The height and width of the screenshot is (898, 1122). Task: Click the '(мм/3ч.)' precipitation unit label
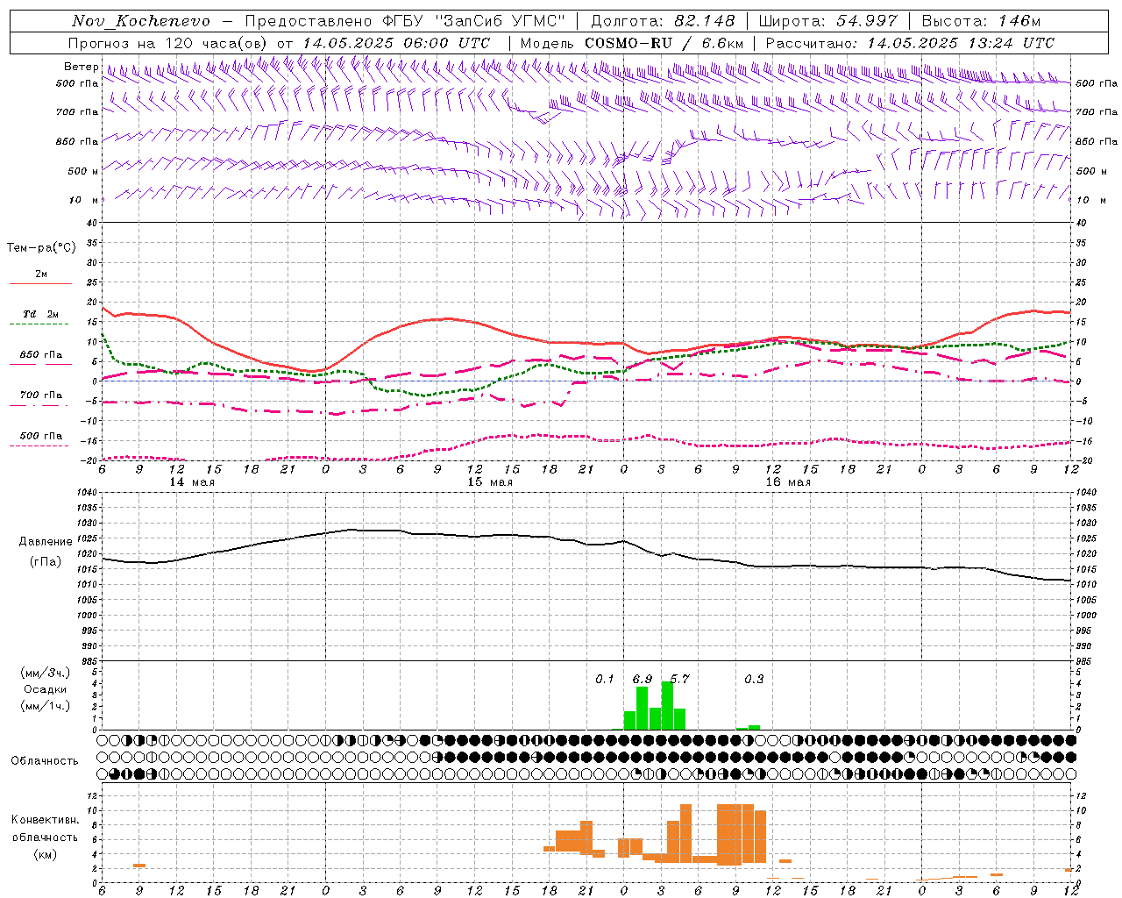(46, 673)
